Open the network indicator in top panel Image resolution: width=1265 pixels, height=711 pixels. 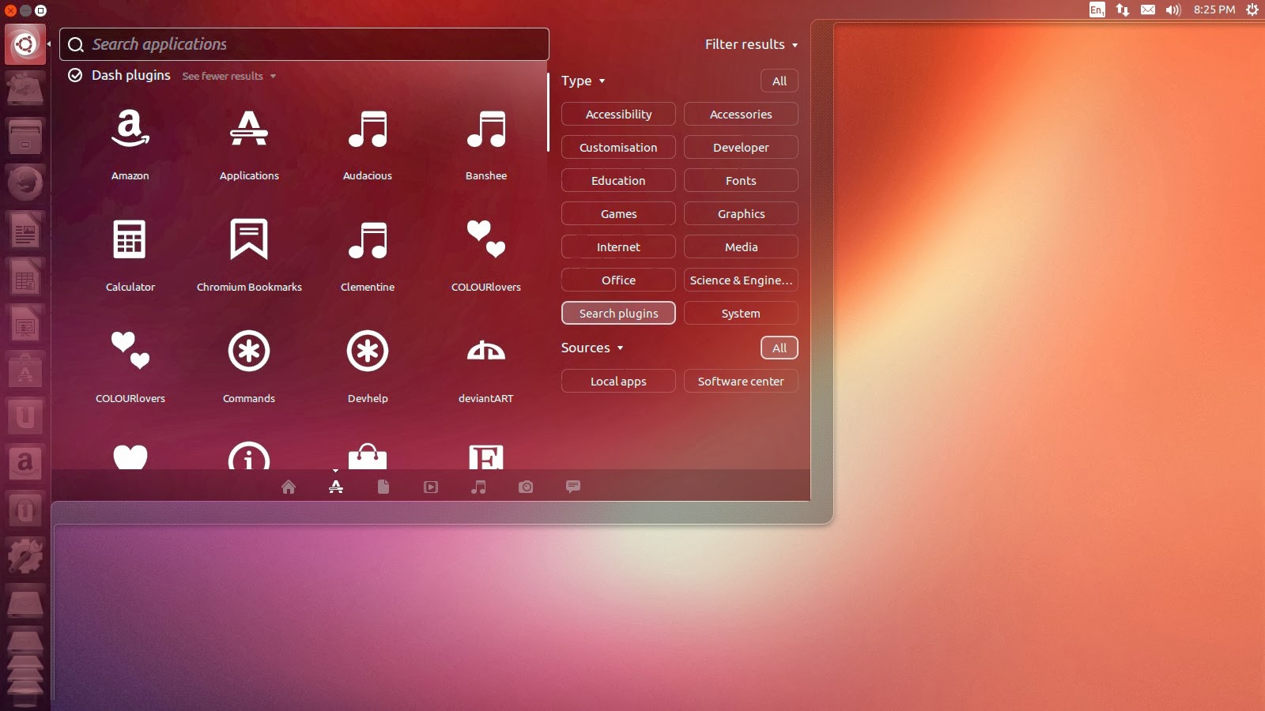(1123, 9)
